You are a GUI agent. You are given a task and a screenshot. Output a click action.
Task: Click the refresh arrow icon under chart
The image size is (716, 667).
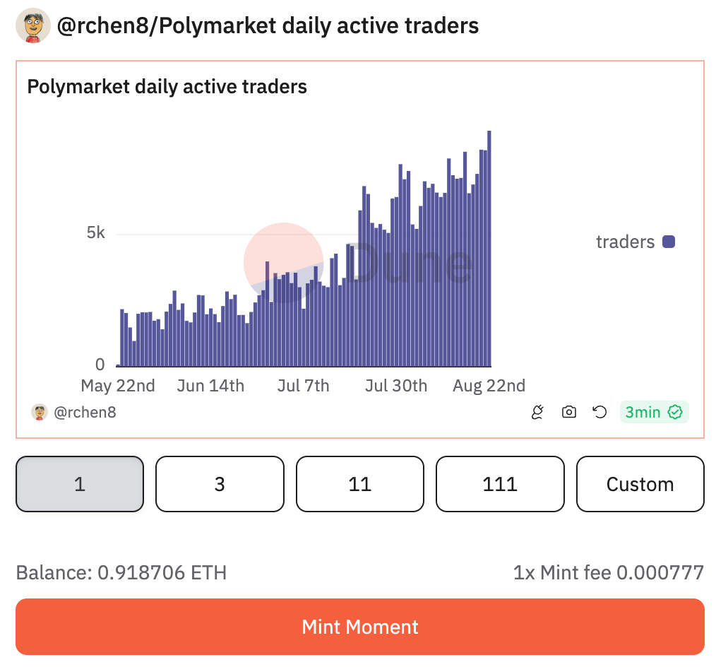pyautogui.click(x=599, y=412)
